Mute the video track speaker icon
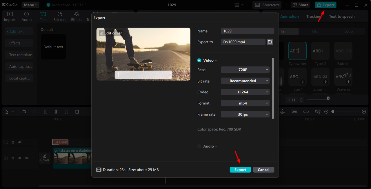 click(x=27, y=158)
